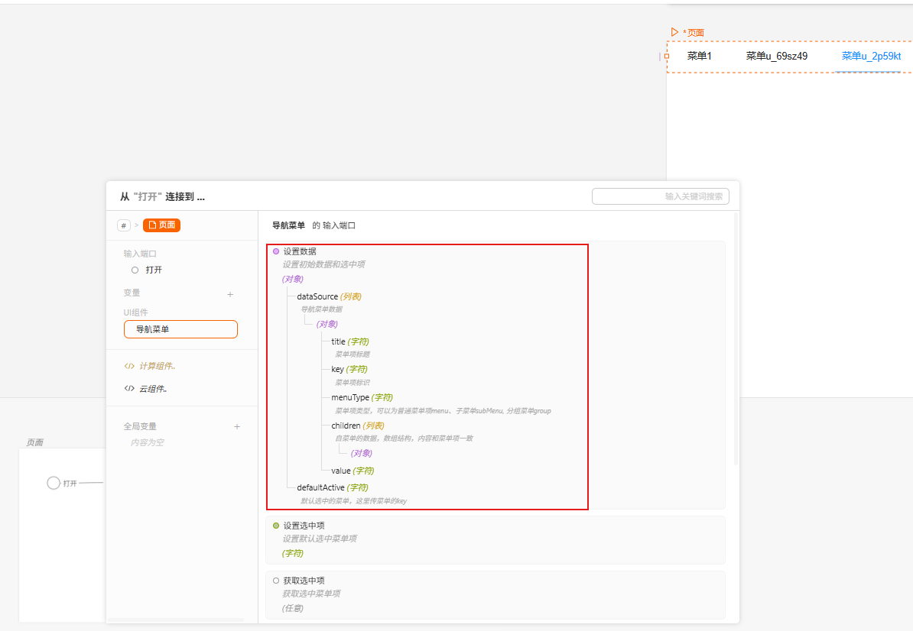Select the orange 页面 breadcrumb tag
This screenshot has height=631, width=913.
161,225
